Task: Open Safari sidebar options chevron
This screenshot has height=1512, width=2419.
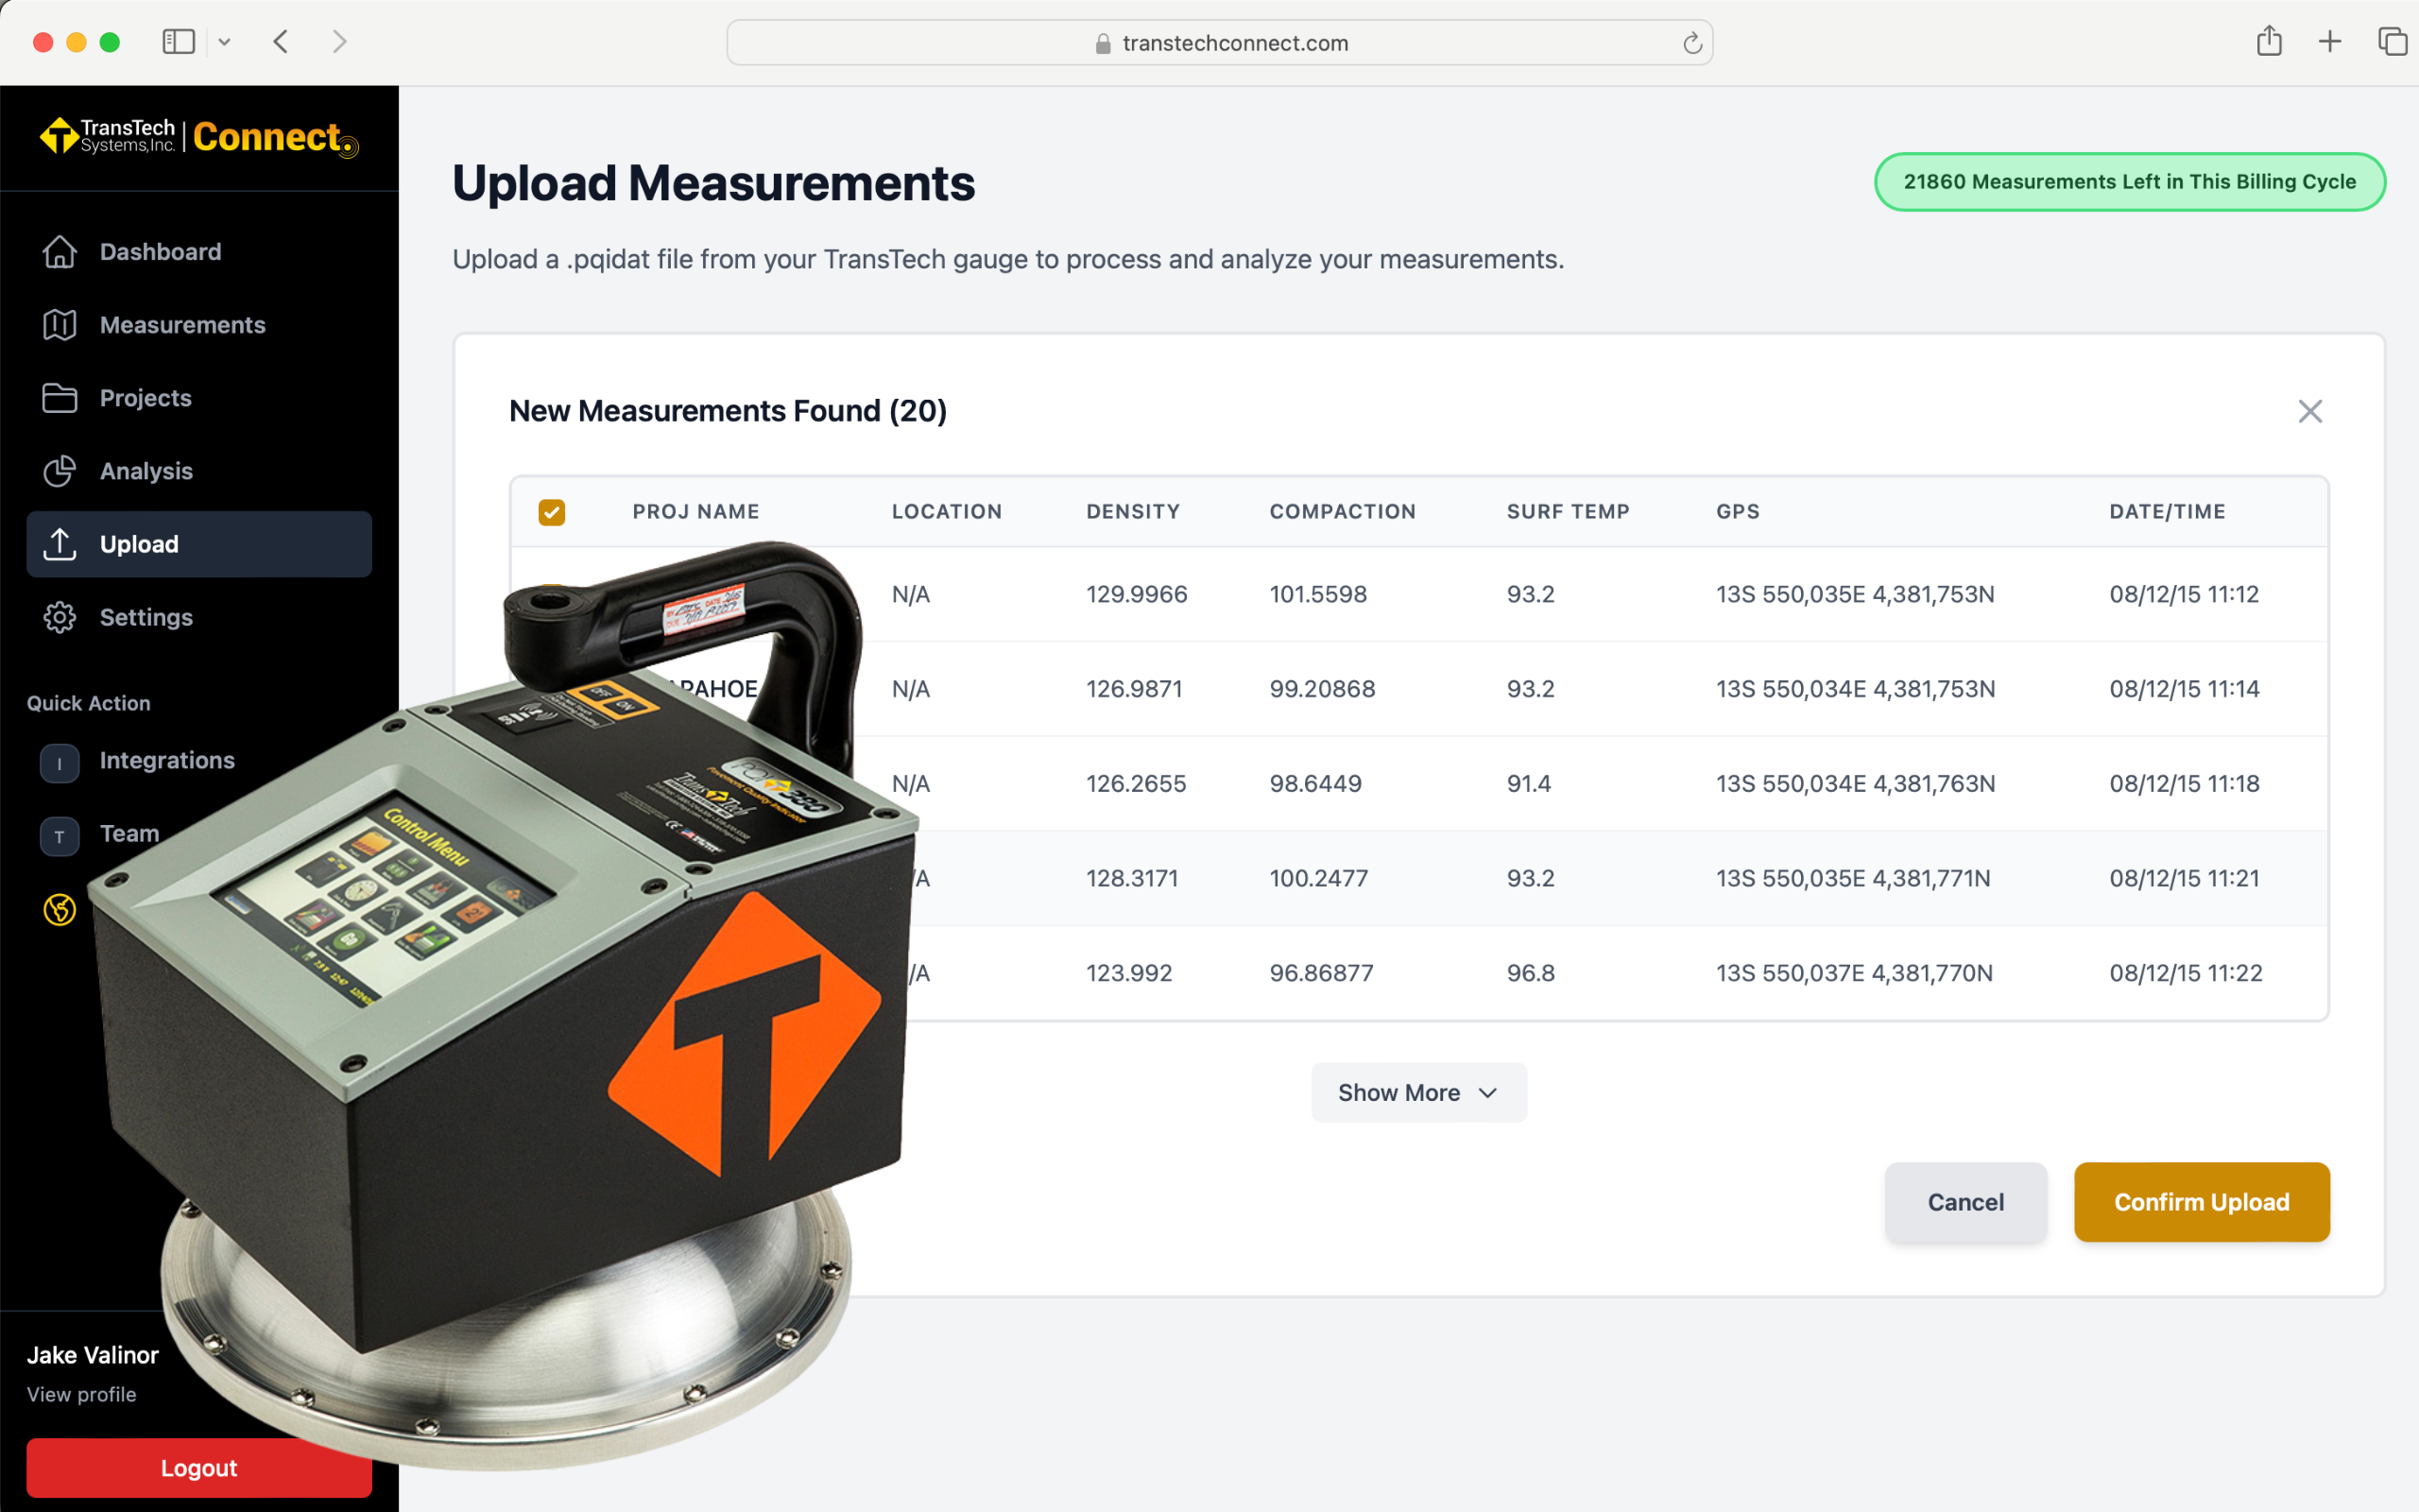Action: click(x=225, y=42)
